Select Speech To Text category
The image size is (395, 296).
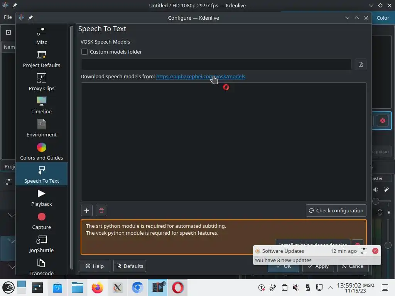click(42, 174)
